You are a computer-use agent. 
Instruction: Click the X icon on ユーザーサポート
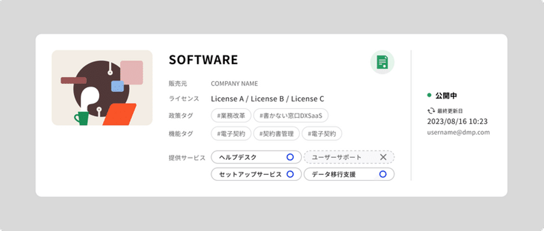click(x=383, y=157)
